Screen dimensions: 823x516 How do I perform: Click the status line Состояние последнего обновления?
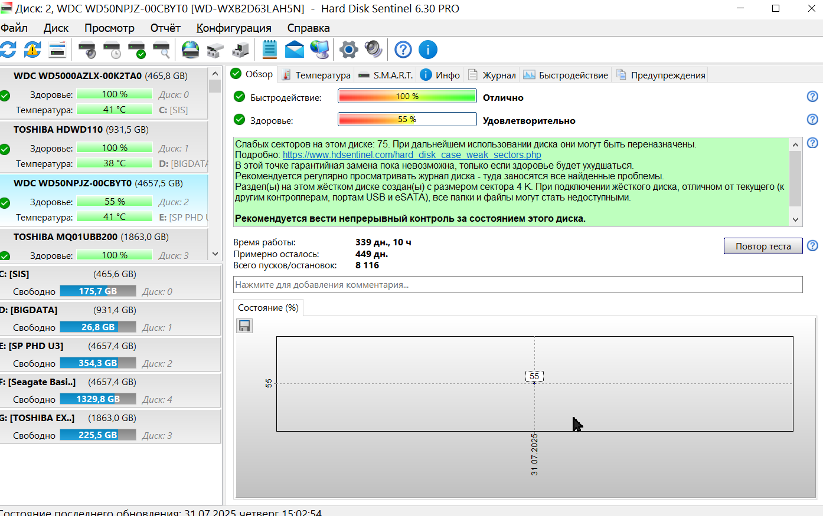161,512
